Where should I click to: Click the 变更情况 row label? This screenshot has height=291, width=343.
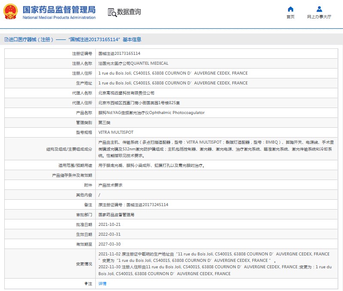click(x=84, y=264)
